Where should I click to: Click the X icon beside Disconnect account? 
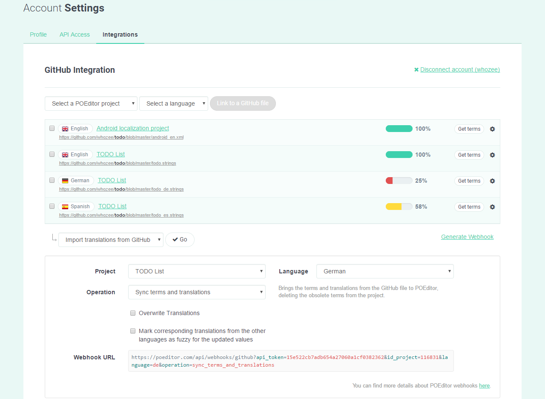[416, 69]
